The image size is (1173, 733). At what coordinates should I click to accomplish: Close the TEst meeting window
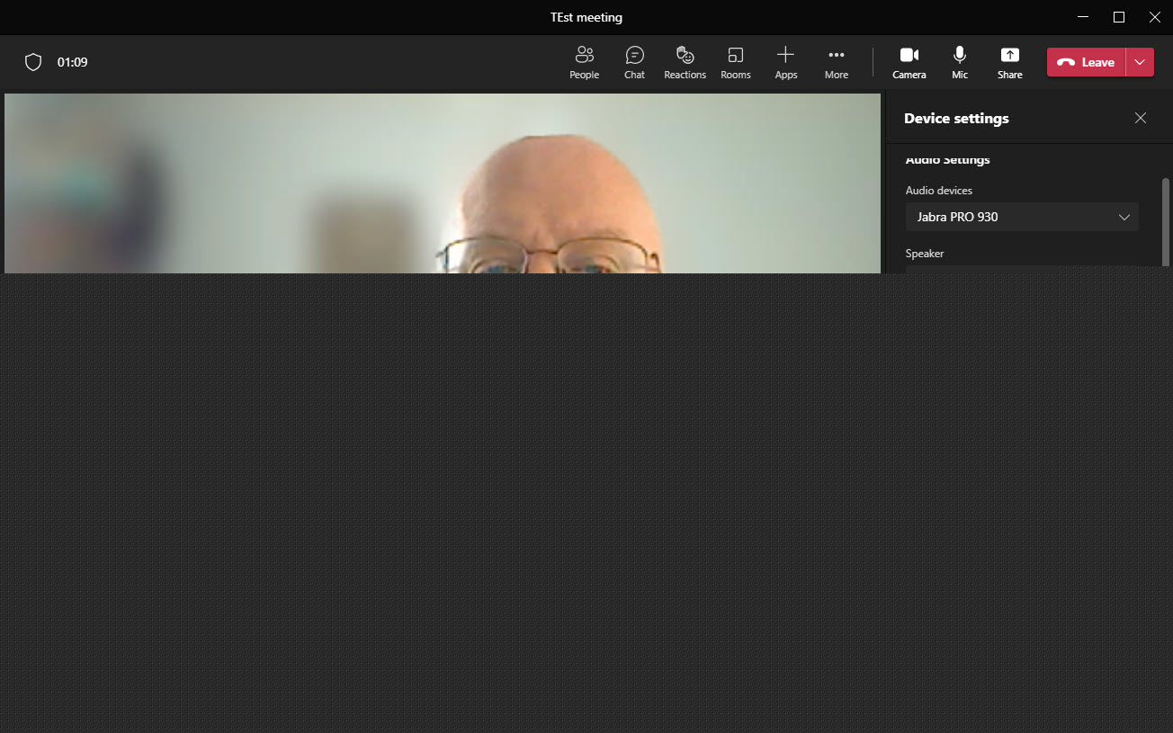click(1155, 17)
